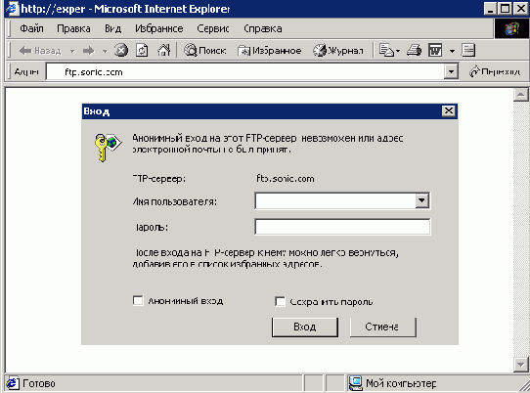This screenshot has width=530, height=393.
Task: Expand the address bar dropdown arrow
Action: [451, 71]
